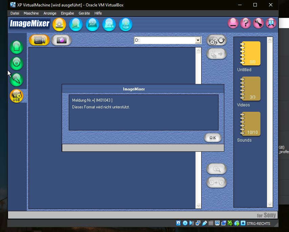
Task: Click the STRG-RECHTS host key label
Action: point(259,224)
